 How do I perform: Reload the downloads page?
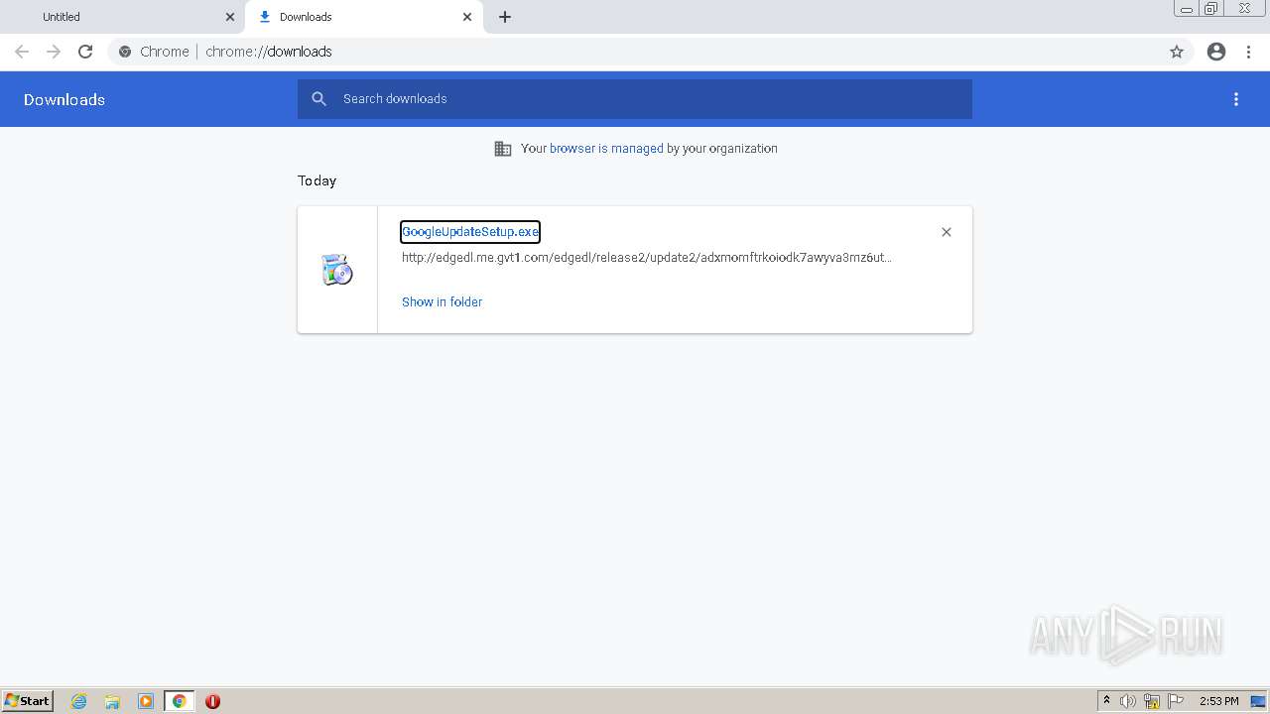[85, 52]
